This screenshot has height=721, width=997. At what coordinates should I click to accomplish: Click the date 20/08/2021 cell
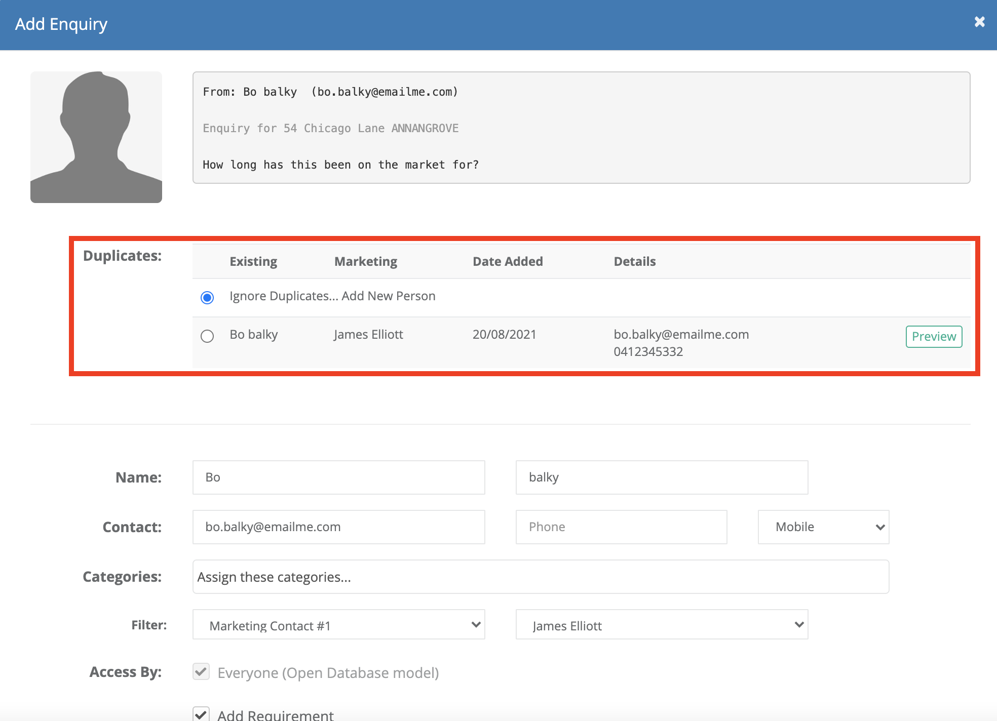pos(505,334)
